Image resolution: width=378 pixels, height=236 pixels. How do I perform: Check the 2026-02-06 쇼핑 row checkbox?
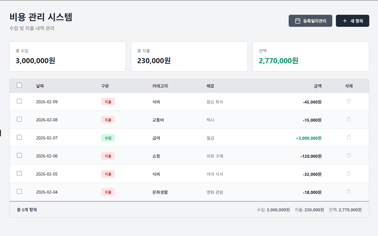[x=19, y=156]
